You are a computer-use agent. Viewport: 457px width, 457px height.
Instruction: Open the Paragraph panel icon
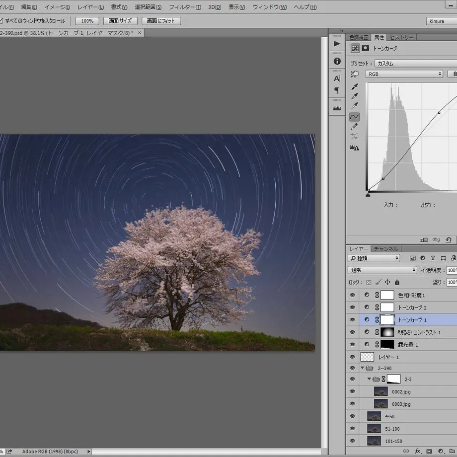tap(337, 90)
